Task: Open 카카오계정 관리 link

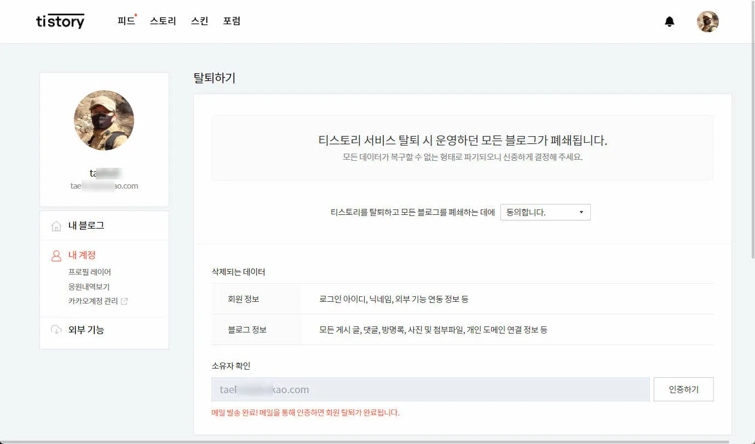Action: click(x=93, y=301)
